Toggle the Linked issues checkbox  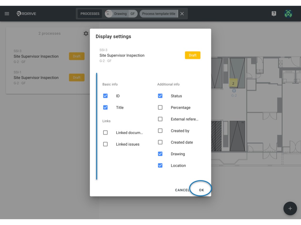(106, 144)
